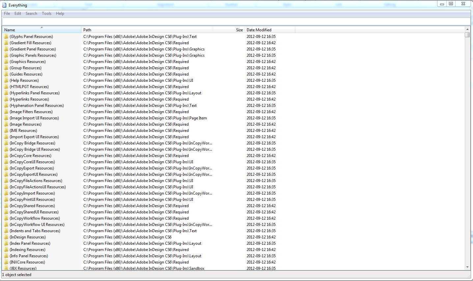Click folder icon of (InCopyFileActions Resources)
This screenshot has height=281, width=473.
[6, 181]
